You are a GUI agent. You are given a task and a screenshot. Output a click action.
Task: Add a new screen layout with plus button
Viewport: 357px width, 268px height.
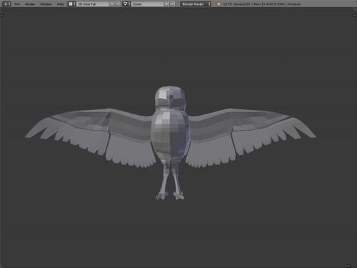(112, 4)
